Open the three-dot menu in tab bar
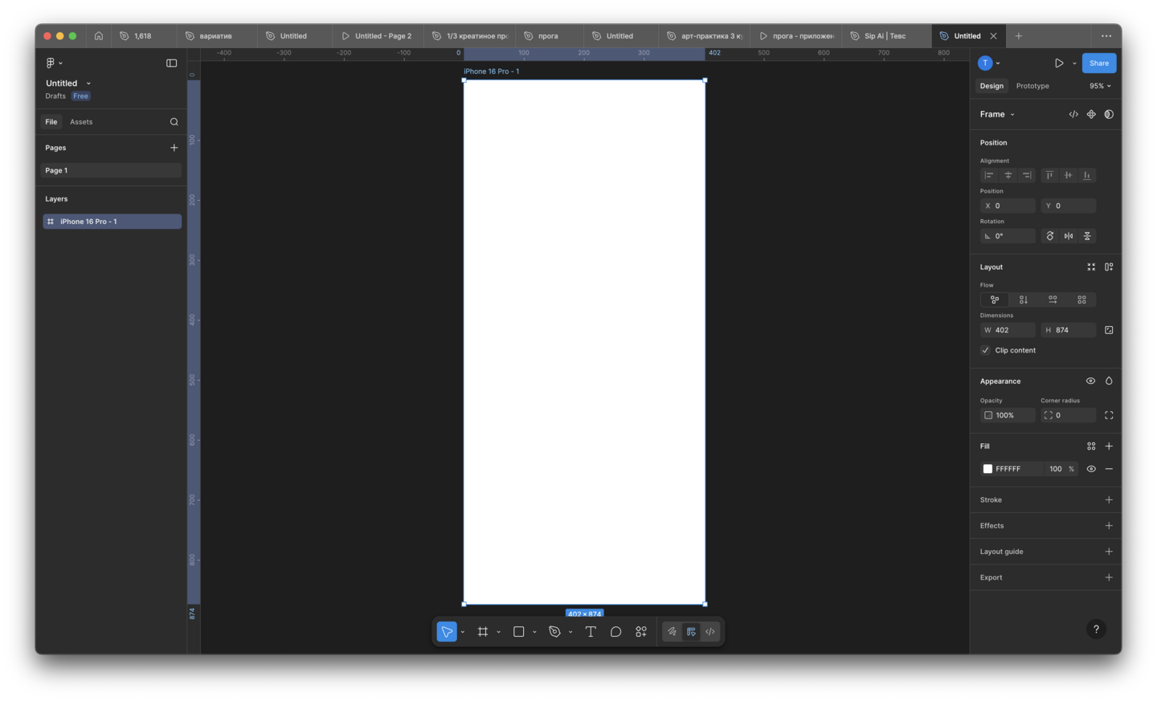This screenshot has height=701, width=1157. coord(1106,36)
